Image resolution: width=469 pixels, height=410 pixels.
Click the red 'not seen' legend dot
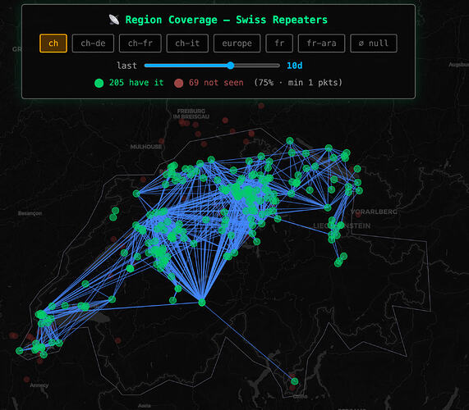pos(179,83)
